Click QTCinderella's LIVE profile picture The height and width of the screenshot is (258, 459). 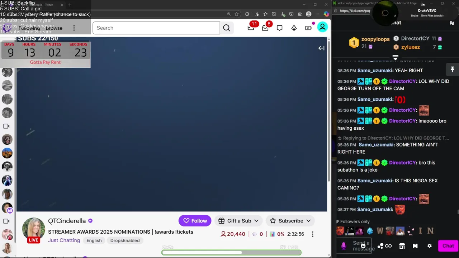click(x=34, y=229)
